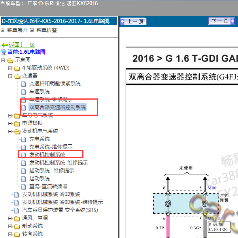Click page icon of 双离合器变速器控制系统
Viewport: 238px width, 238px height.
24,108
